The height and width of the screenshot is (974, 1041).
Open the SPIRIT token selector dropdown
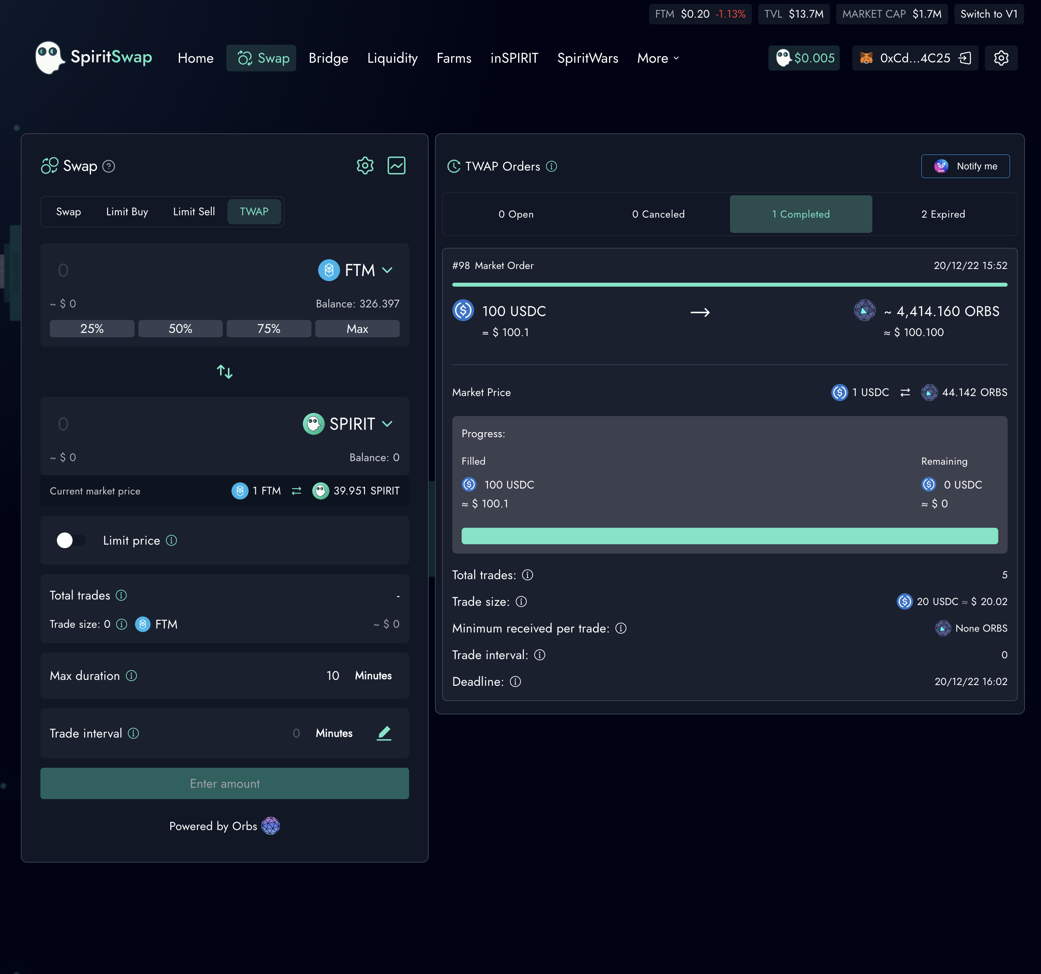348,424
